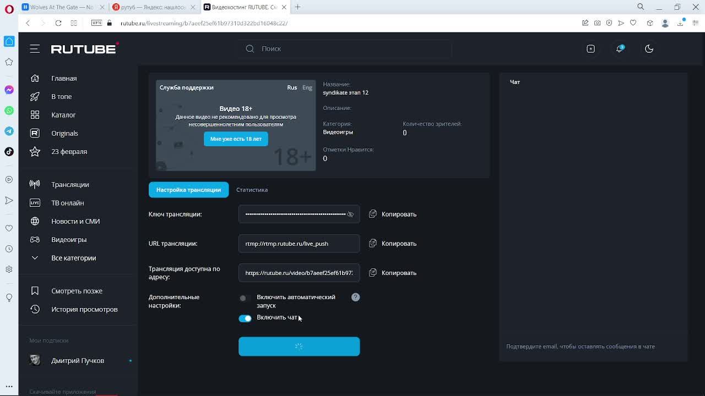The image size is (705, 396).
Task: Open the heart-shaped Pinboards icon in sidebar
Action: pyautogui.click(x=9, y=228)
